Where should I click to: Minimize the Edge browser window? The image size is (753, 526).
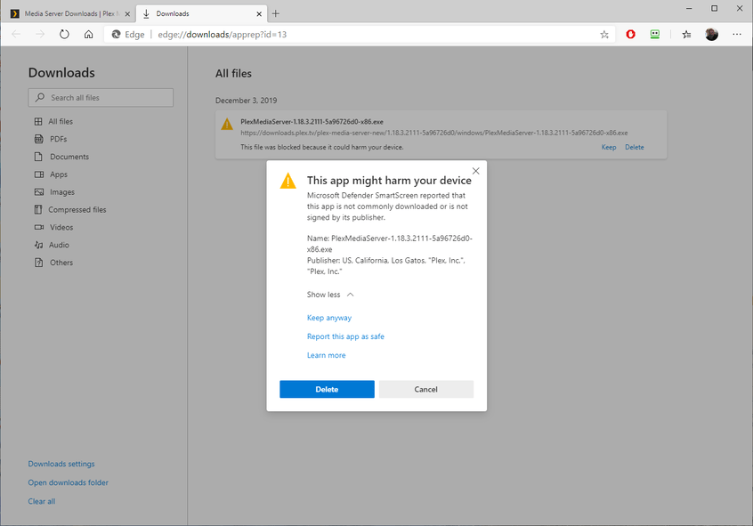689,8
